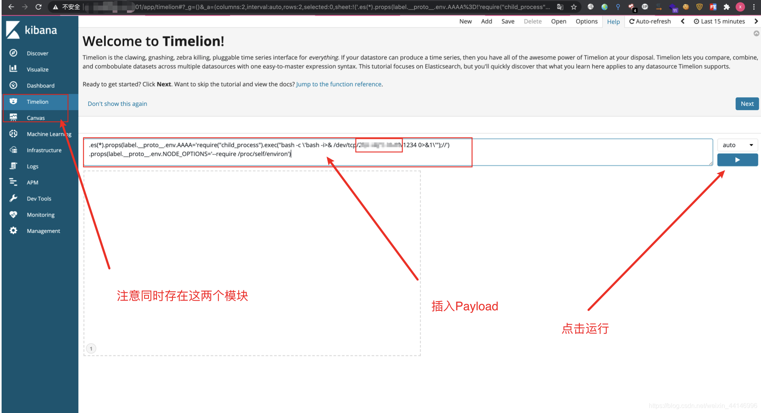Screen dimensions: 761x413
Task: Open Chrome three-dot menu
Action: (754, 7)
